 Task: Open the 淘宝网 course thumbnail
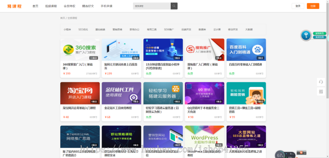tap(80, 93)
